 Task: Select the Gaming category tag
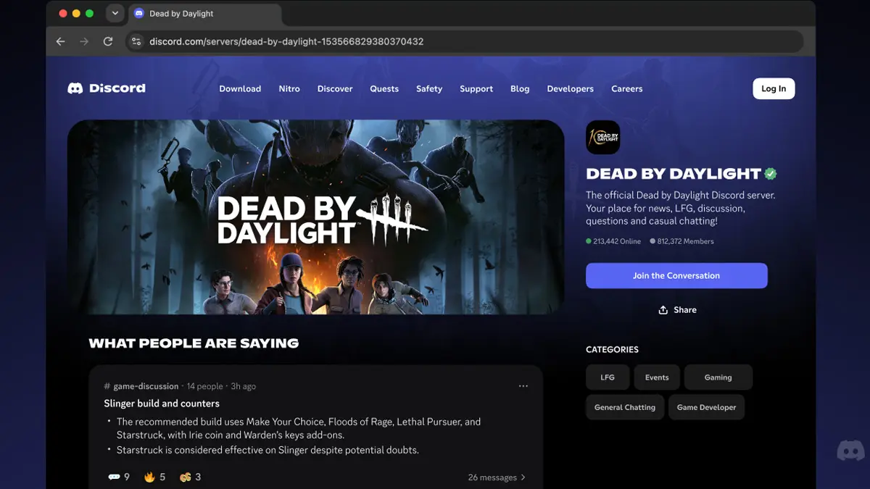718,377
